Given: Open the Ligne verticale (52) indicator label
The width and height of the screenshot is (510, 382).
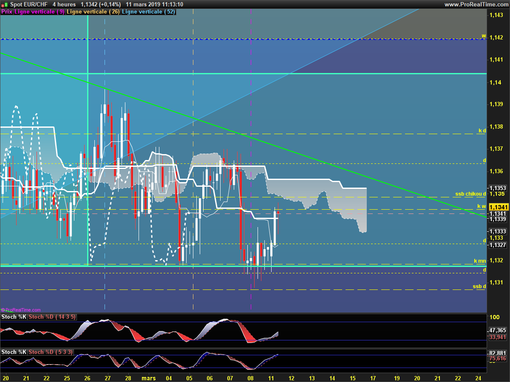Looking at the screenshot, I should click(148, 12).
